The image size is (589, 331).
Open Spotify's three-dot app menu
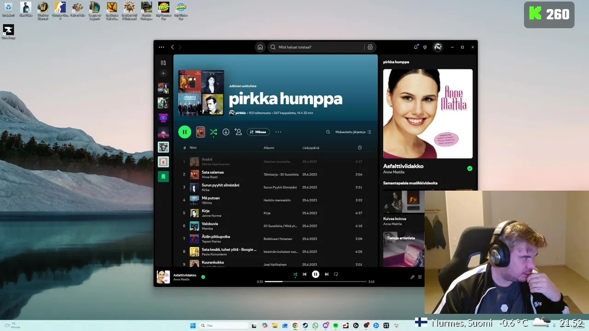point(161,47)
